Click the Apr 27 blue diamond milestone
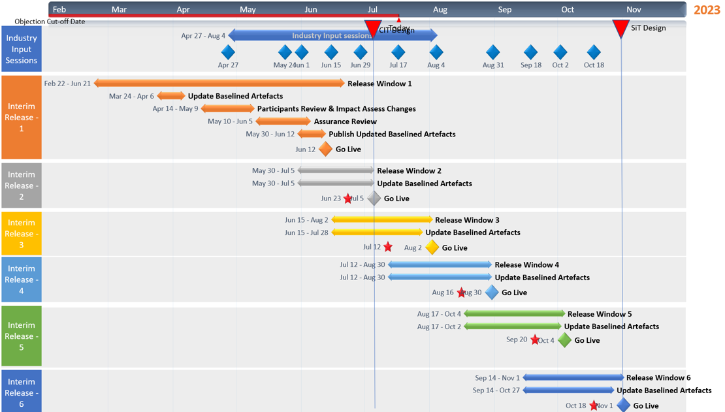 pyautogui.click(x=228, y=52)
